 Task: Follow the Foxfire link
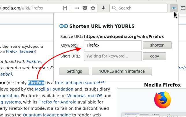(x=34, y=61)
